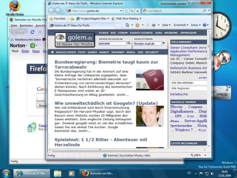This screenshot has height=178, width=237.
Task: Click Add to favorites bar star icon
Action: (x=72, y=19)
